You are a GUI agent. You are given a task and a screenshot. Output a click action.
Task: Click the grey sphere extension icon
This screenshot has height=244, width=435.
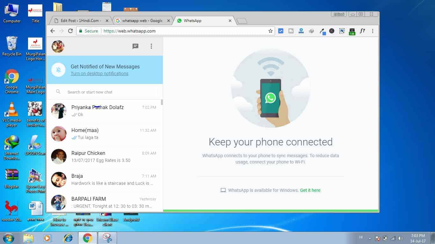(311, 31)
